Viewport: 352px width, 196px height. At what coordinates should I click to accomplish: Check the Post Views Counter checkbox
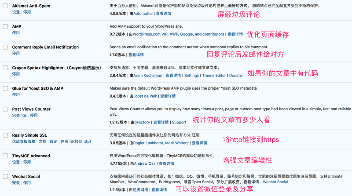[5, 109]
